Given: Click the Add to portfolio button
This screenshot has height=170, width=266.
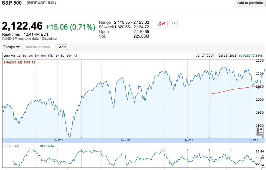Looking at the screenshot, I should coord(250,3).
